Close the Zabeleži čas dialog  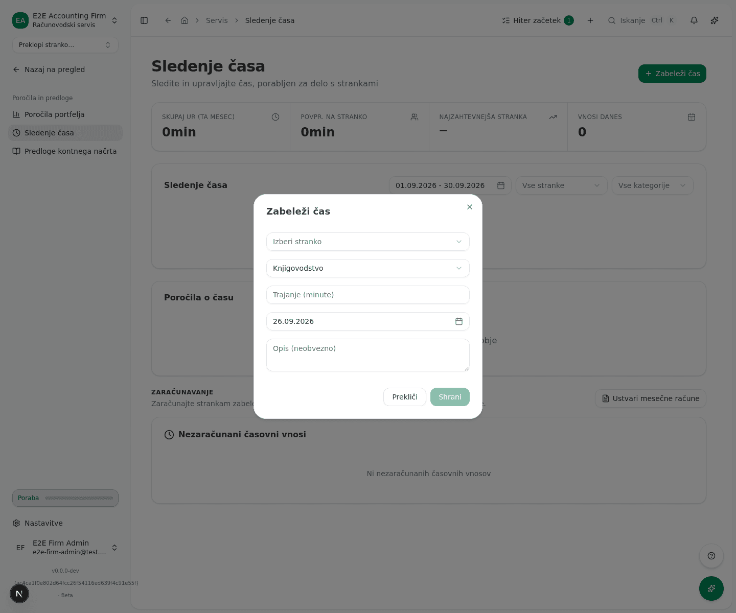point(470,207)
